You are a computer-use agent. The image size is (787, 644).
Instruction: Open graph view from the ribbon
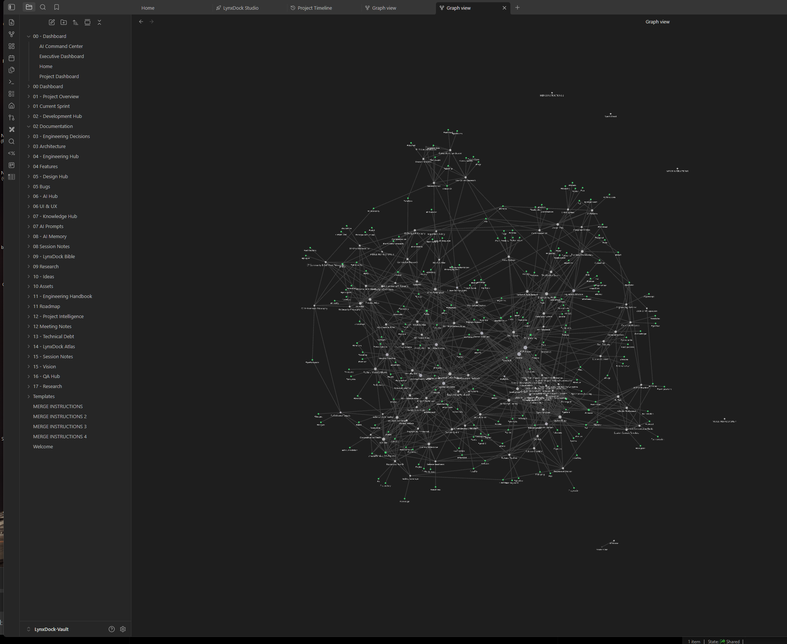click(12, 34)
